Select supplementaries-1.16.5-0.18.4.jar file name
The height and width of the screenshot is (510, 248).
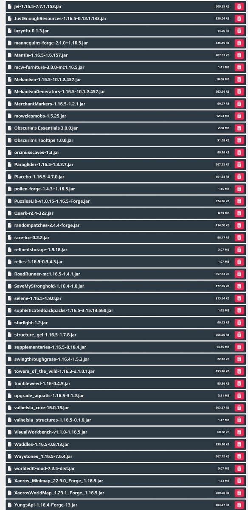[x=50, y=347]
